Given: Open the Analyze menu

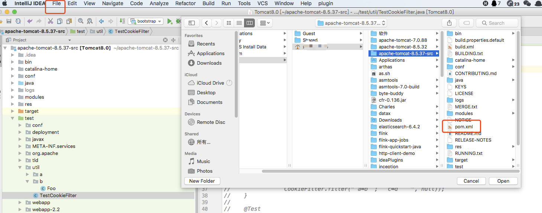Looking at the screenshot, I should coord(159,3).
